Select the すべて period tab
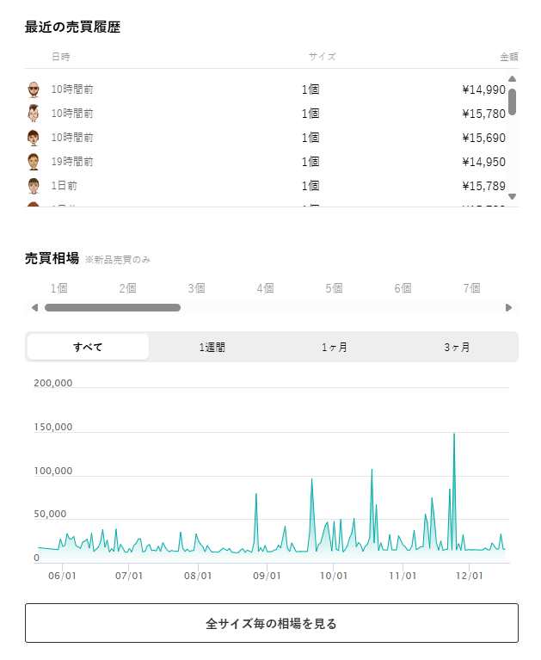 click(x=88, y=347)
